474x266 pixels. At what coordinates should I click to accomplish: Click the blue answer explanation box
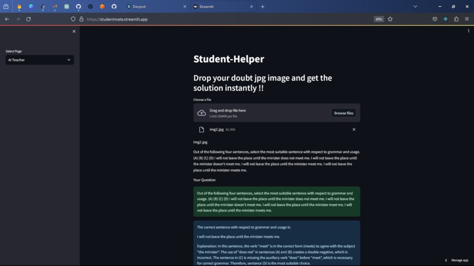(x=276, y=243)
